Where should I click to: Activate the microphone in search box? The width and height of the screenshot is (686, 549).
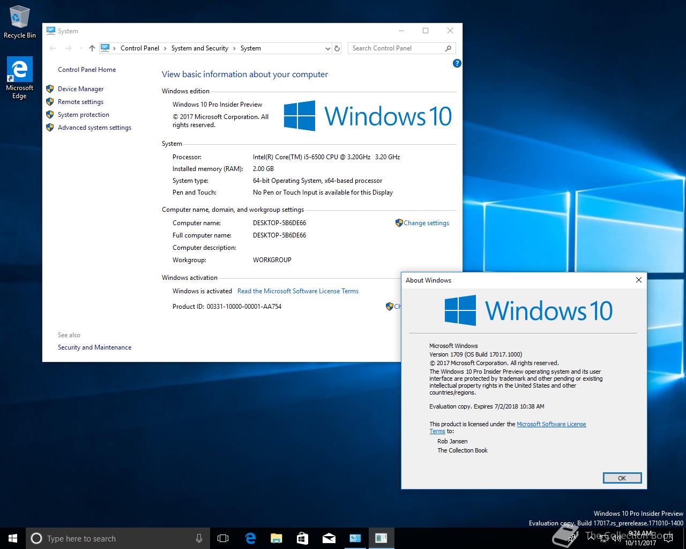tap(199, 538)
